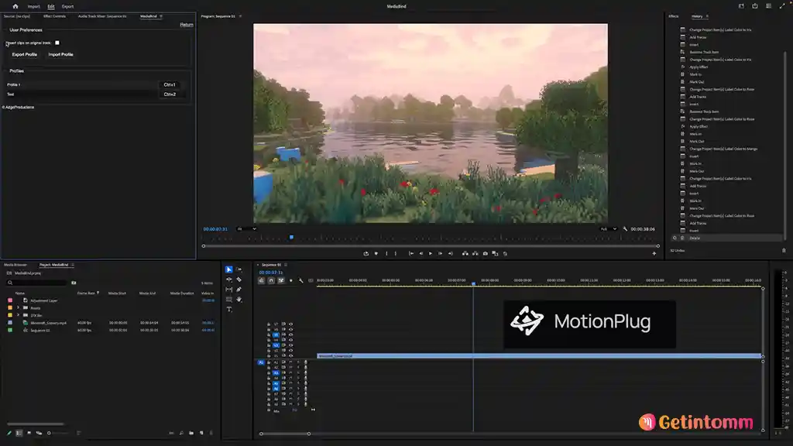
Task: Toggle track lock on V7
Action: 269,324
